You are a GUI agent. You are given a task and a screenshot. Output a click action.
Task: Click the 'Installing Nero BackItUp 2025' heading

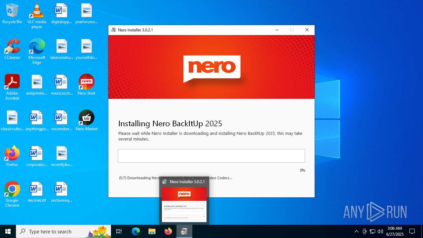click(x=170, y=124)
